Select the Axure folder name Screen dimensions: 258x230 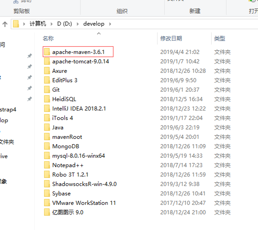60,71
